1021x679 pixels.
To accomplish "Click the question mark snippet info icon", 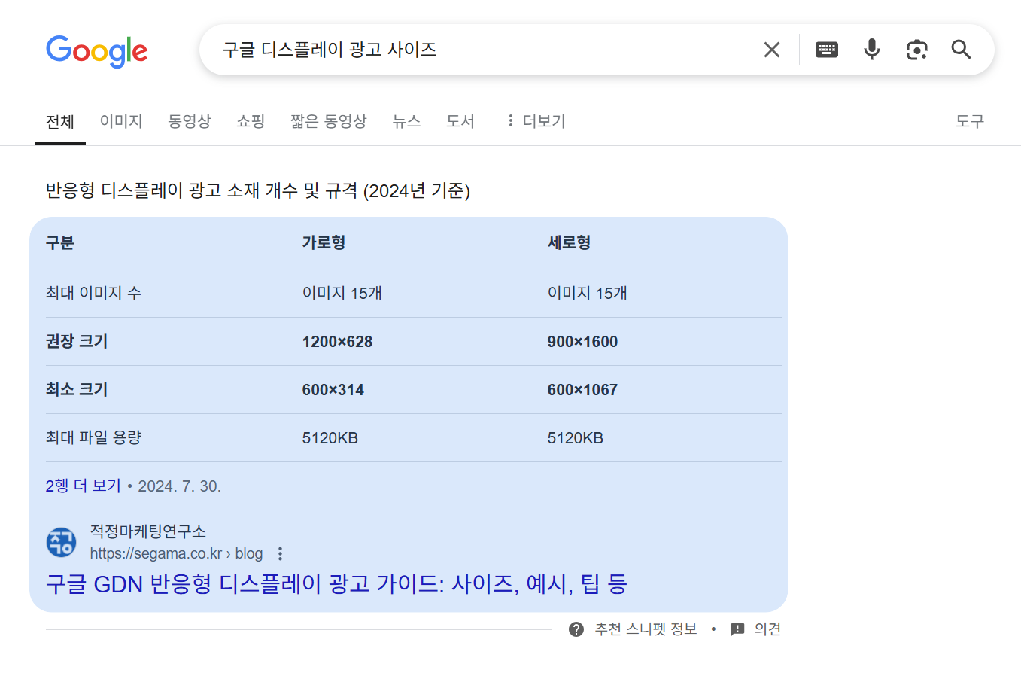I will coord(576,629).
